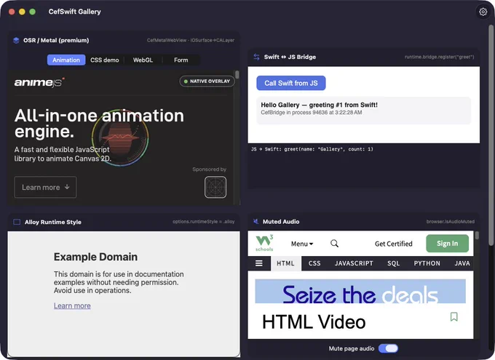Click the W3Schools logo
Viewport: 495px width, 360px height.
(x=264, y=243)
